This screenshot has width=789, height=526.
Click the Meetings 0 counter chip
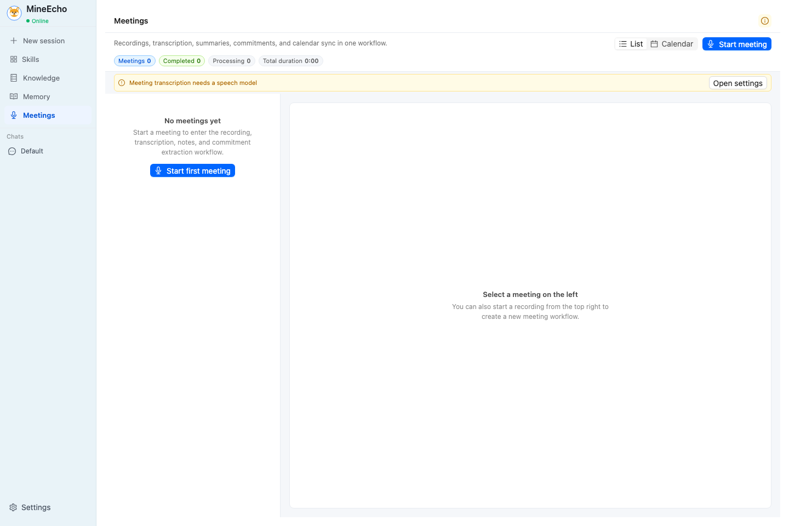(135, 61)
